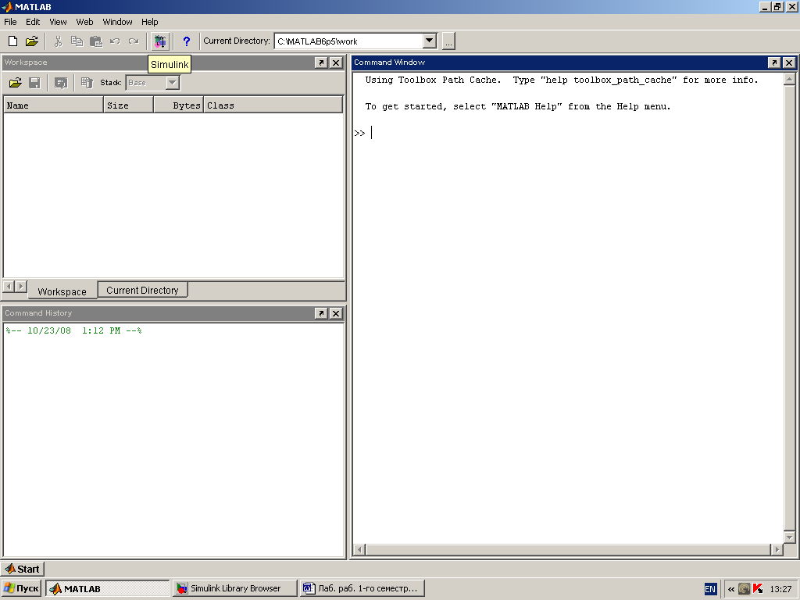
Task: Open the File menu
Action: (x=10, y=22)
